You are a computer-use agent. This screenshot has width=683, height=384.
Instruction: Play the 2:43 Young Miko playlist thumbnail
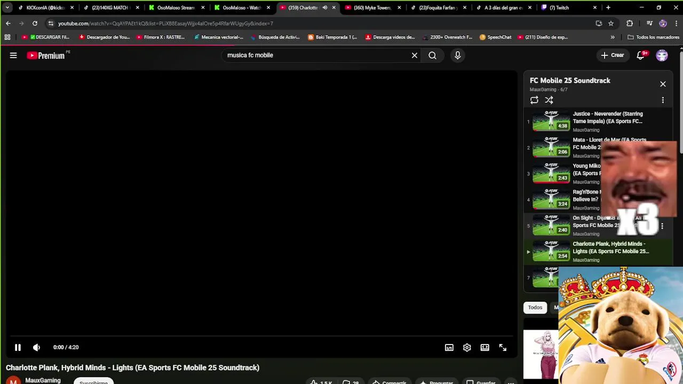pyautogui.click(x=551, y=173)
